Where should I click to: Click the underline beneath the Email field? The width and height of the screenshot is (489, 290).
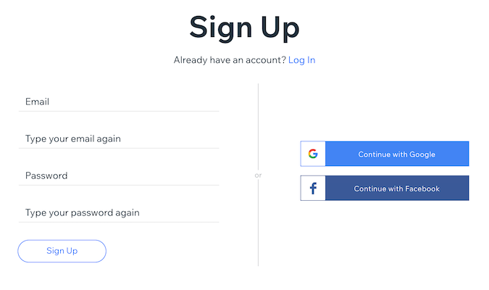[119, 111]
